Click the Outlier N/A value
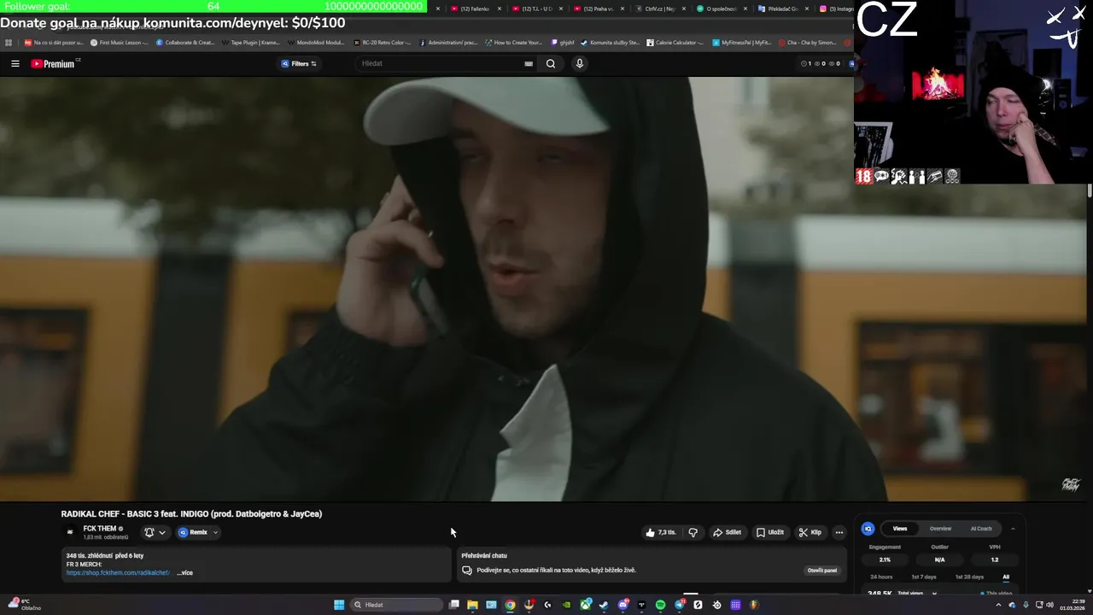 tap(939, 559)
